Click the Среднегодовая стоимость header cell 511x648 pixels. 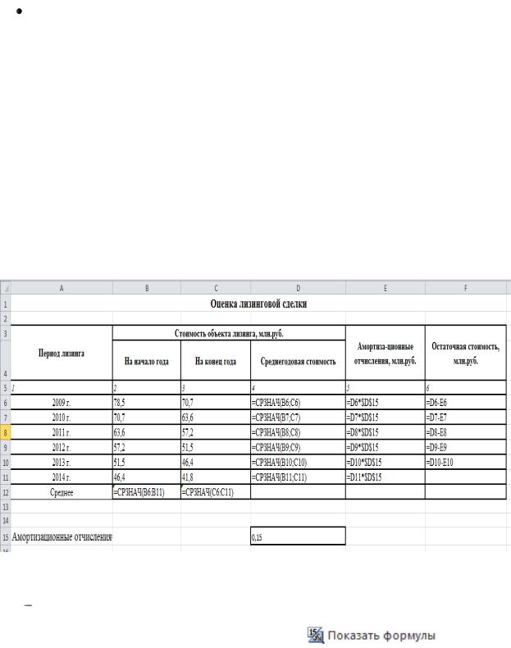pyautogui.click(x=298, y=361)
